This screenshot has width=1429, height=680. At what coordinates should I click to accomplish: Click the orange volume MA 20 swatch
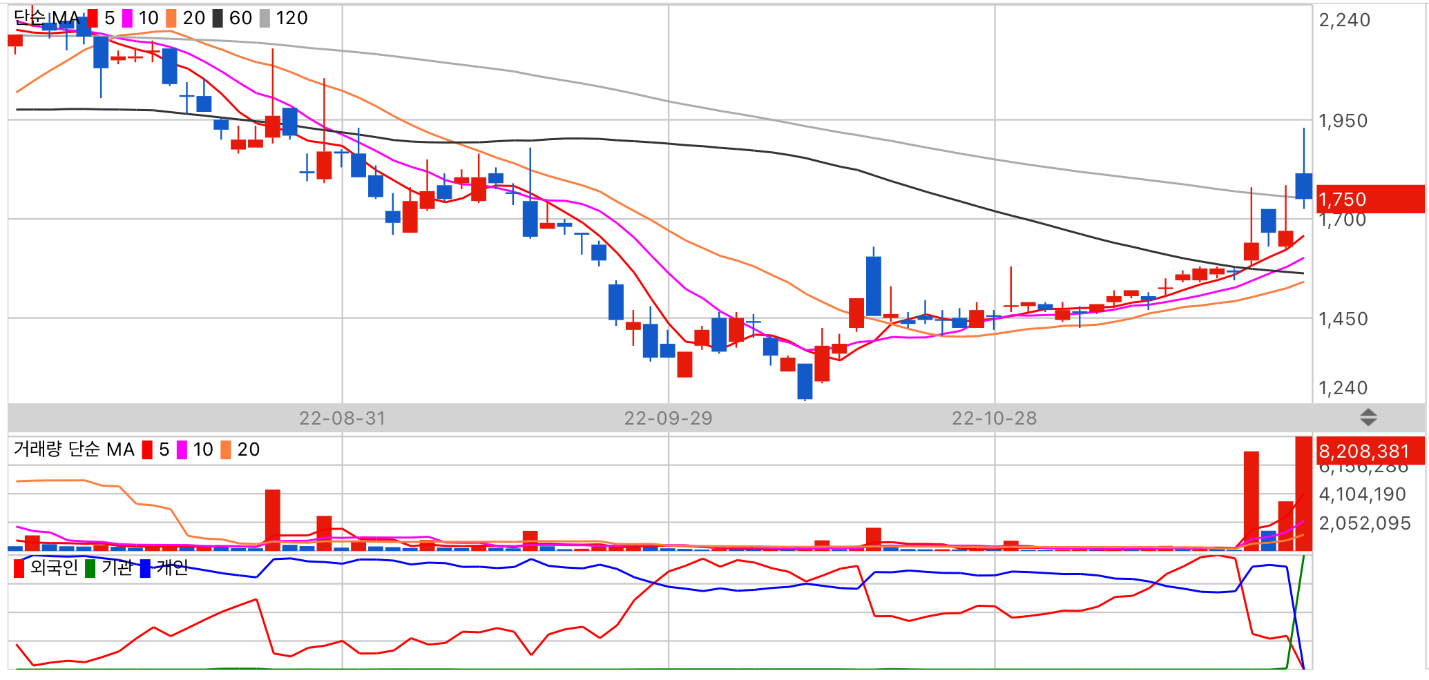coord(226,450)
